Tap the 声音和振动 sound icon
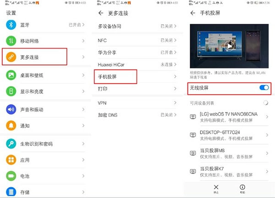 pyautogui.click(x=11, y=110)
